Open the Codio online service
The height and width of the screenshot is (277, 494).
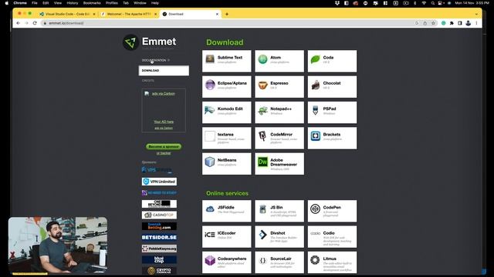click(x=332, y=236)
